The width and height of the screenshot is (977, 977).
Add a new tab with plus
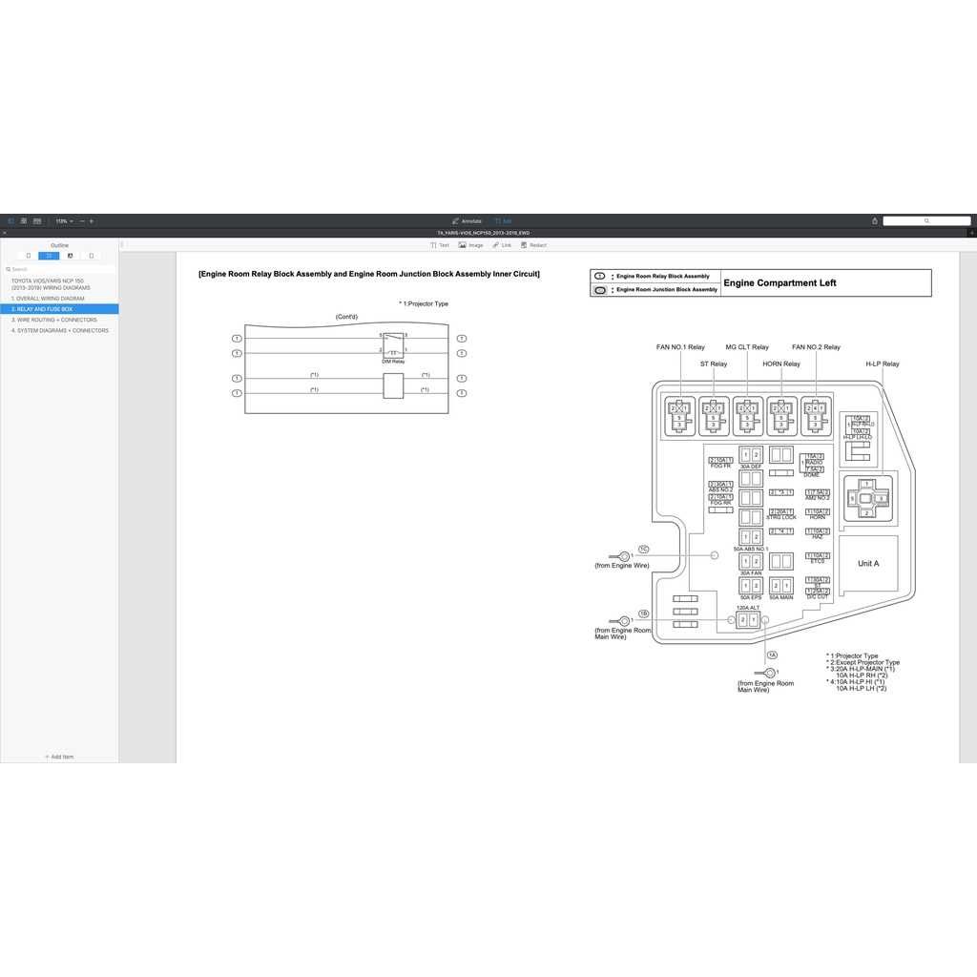(972, 233)
